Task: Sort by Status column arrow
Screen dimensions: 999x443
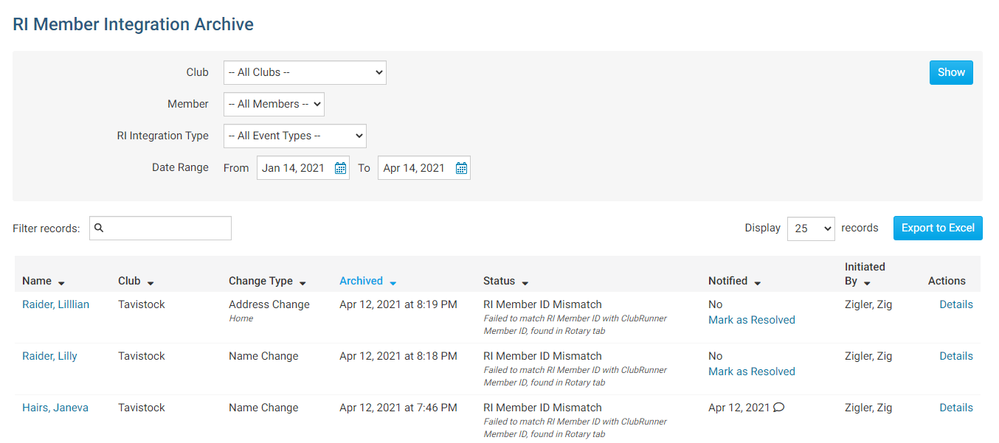Action: 525,283
